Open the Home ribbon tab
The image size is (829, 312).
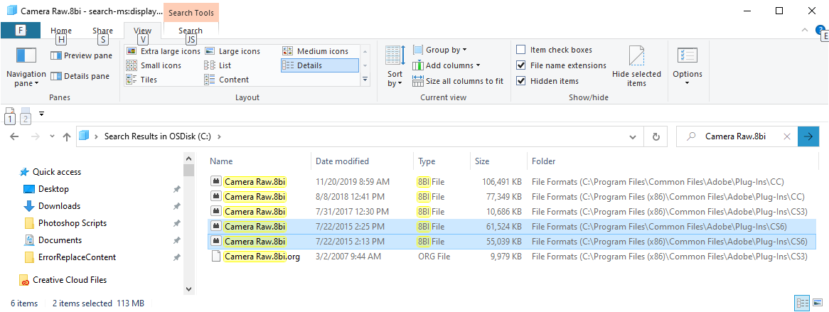pyautogui.click(x=61, y=31)
